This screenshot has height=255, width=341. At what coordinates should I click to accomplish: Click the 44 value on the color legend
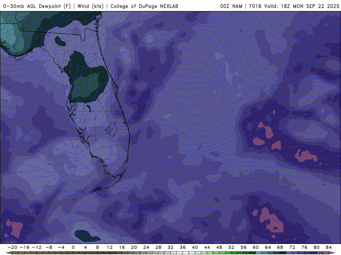pos(207,247)
